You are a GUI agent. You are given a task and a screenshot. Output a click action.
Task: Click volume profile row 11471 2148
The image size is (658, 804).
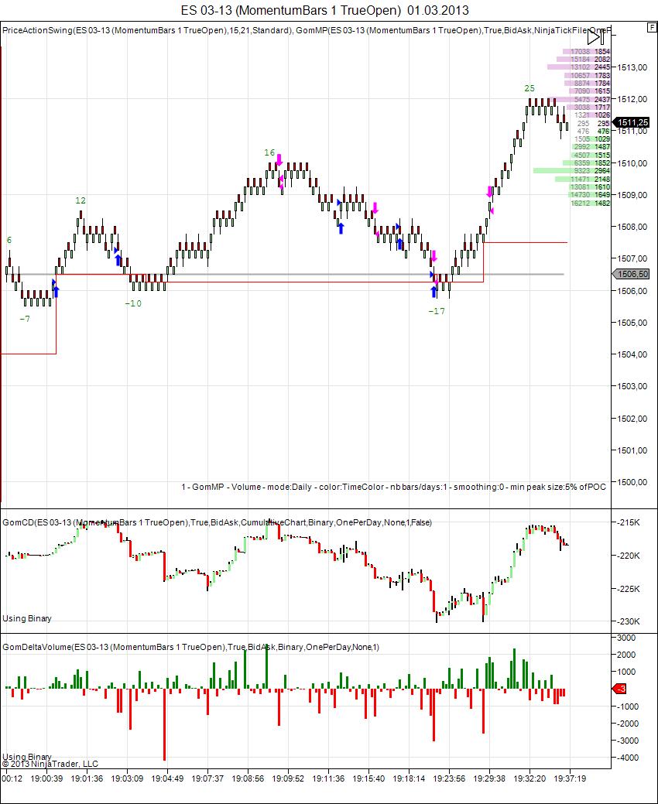click(x=583, y=179)
